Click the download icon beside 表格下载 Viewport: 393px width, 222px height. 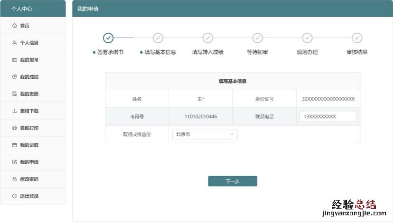click(14, 111)
